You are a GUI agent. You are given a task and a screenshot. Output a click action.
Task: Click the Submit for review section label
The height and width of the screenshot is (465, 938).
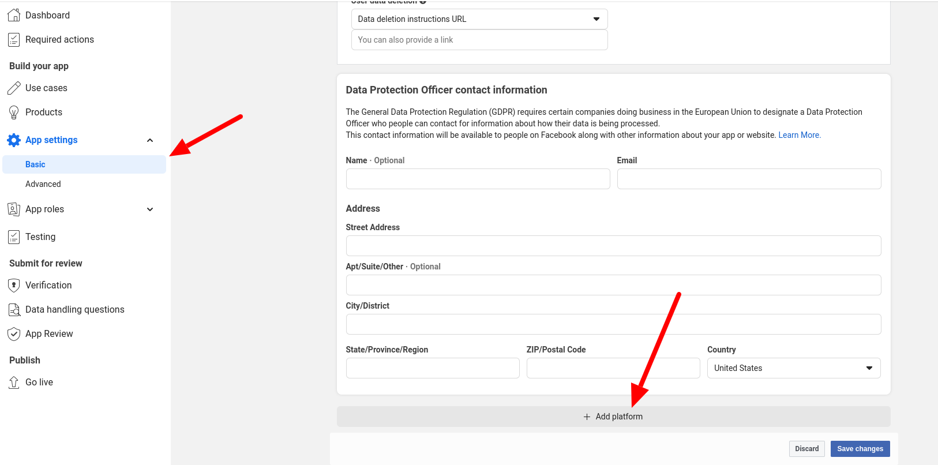46,263
